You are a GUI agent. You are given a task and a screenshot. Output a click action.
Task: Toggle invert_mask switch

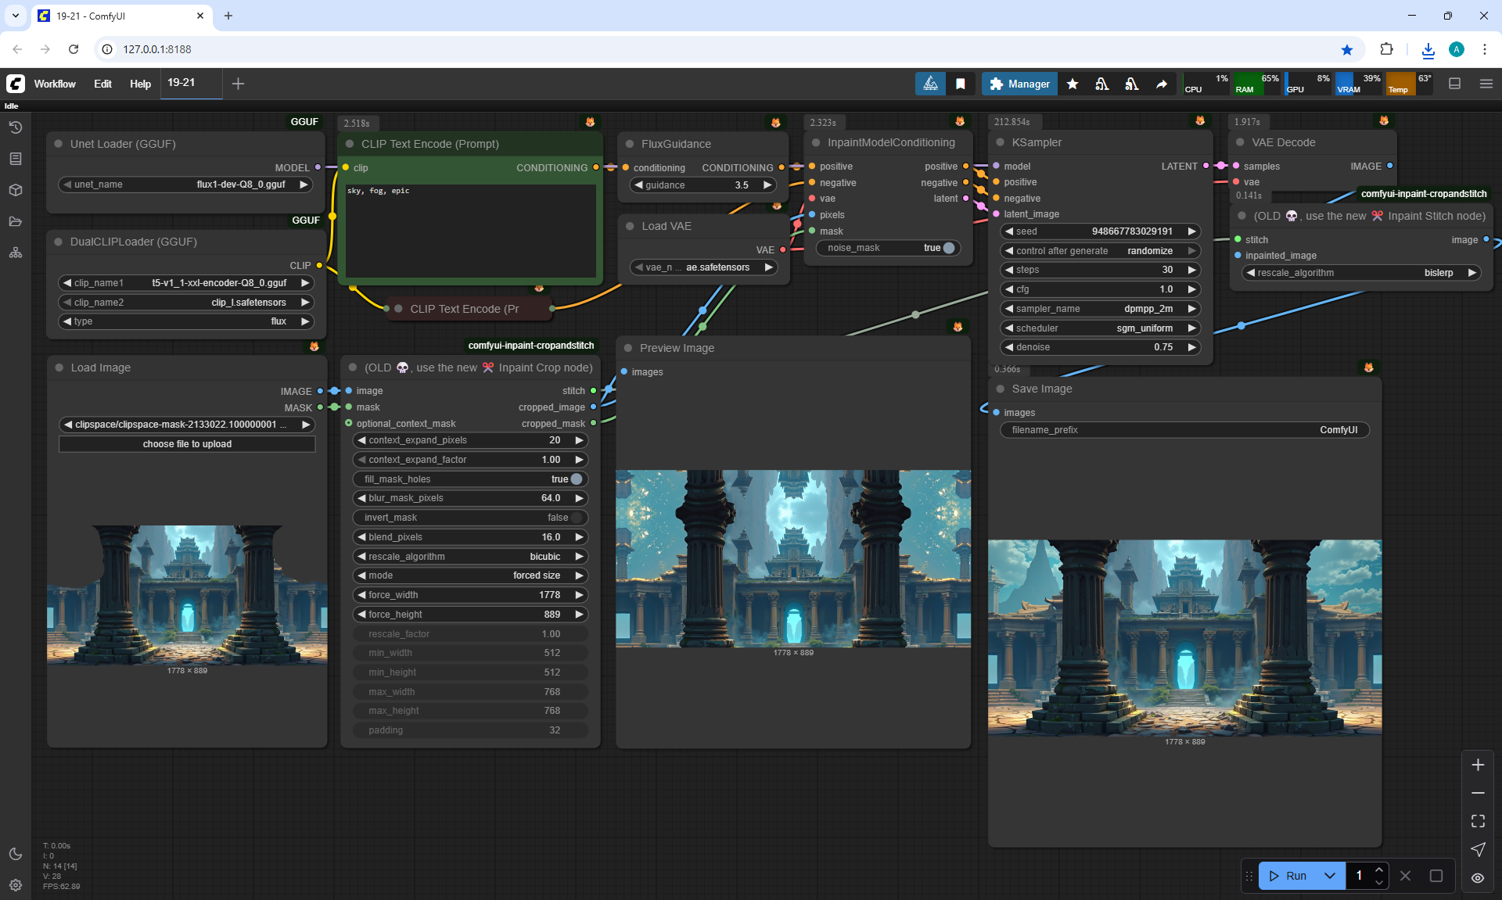(x=577, y=518)
